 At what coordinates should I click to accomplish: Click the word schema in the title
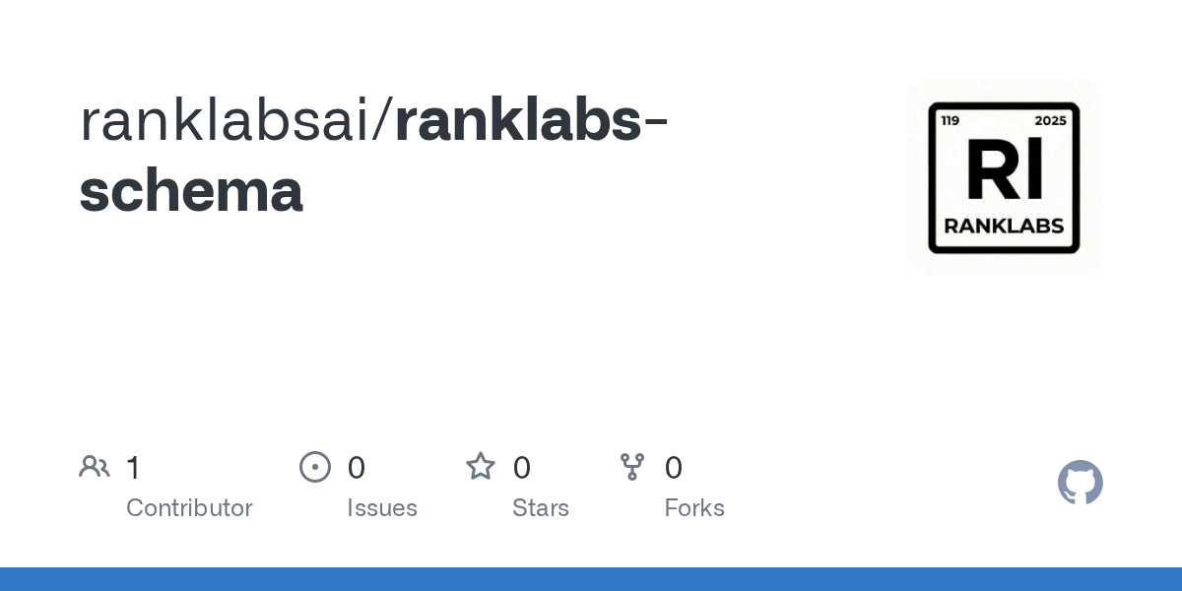click(191, 190)
